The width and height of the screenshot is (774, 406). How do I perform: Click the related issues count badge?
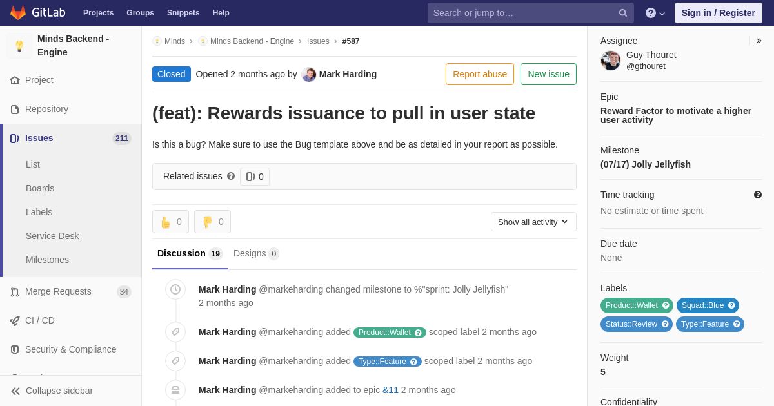pos(255,177)
